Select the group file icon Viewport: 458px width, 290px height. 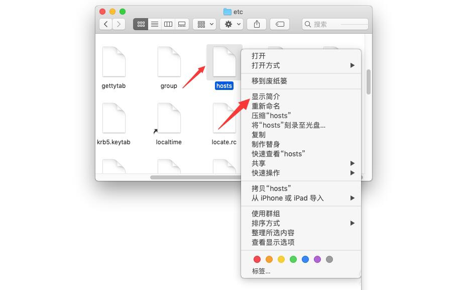pos(169,62)
